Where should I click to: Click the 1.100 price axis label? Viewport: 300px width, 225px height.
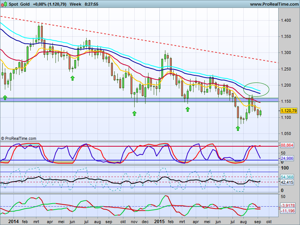(x=286, y=117)
